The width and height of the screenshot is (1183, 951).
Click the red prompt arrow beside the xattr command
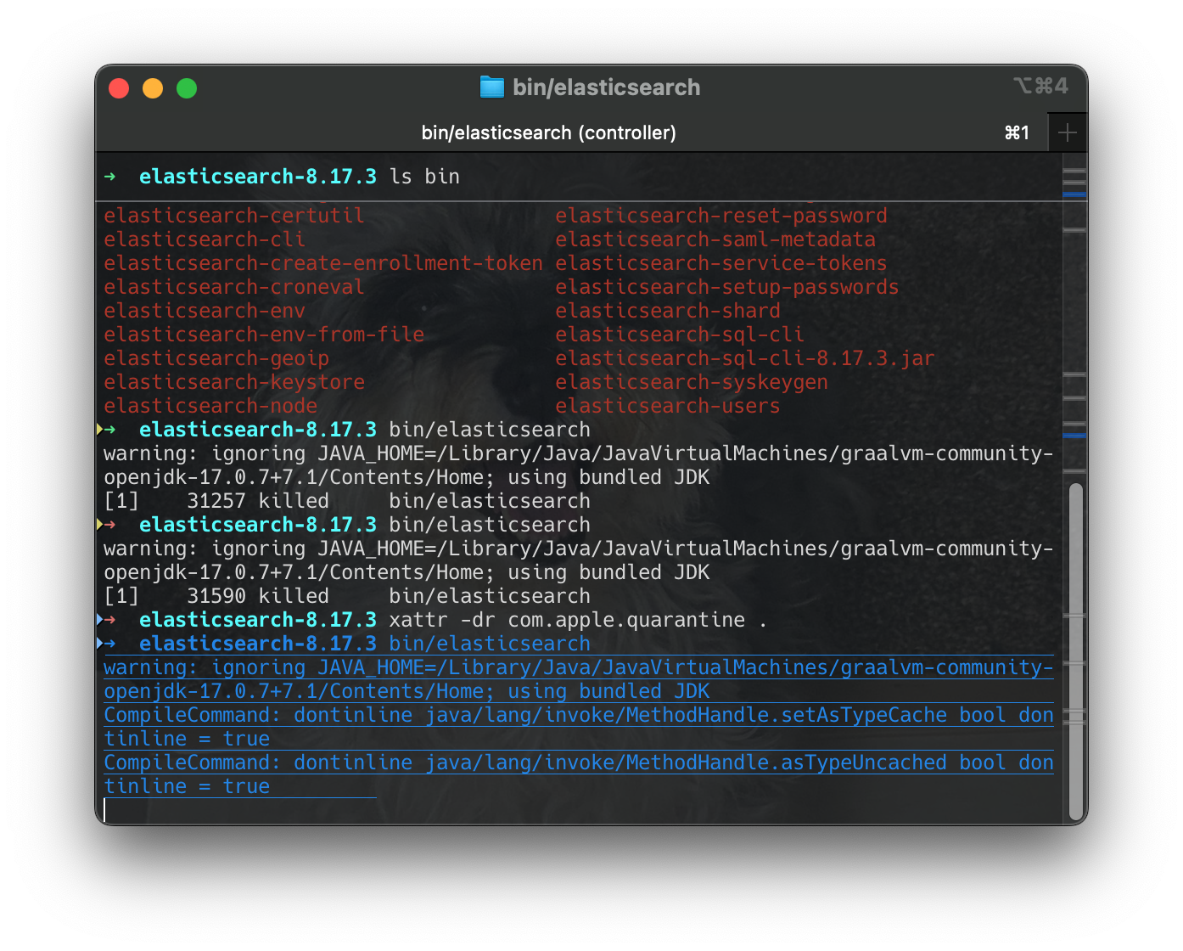tap(110, 620)
